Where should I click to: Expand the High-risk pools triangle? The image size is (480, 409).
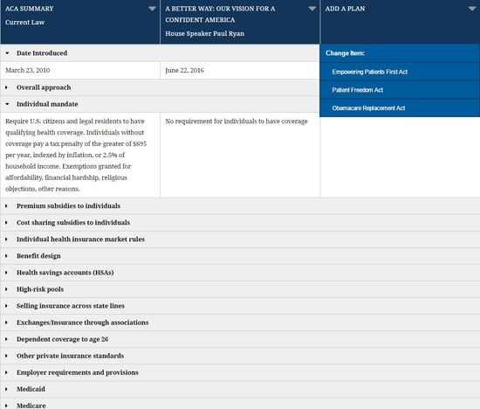point(6,289)
